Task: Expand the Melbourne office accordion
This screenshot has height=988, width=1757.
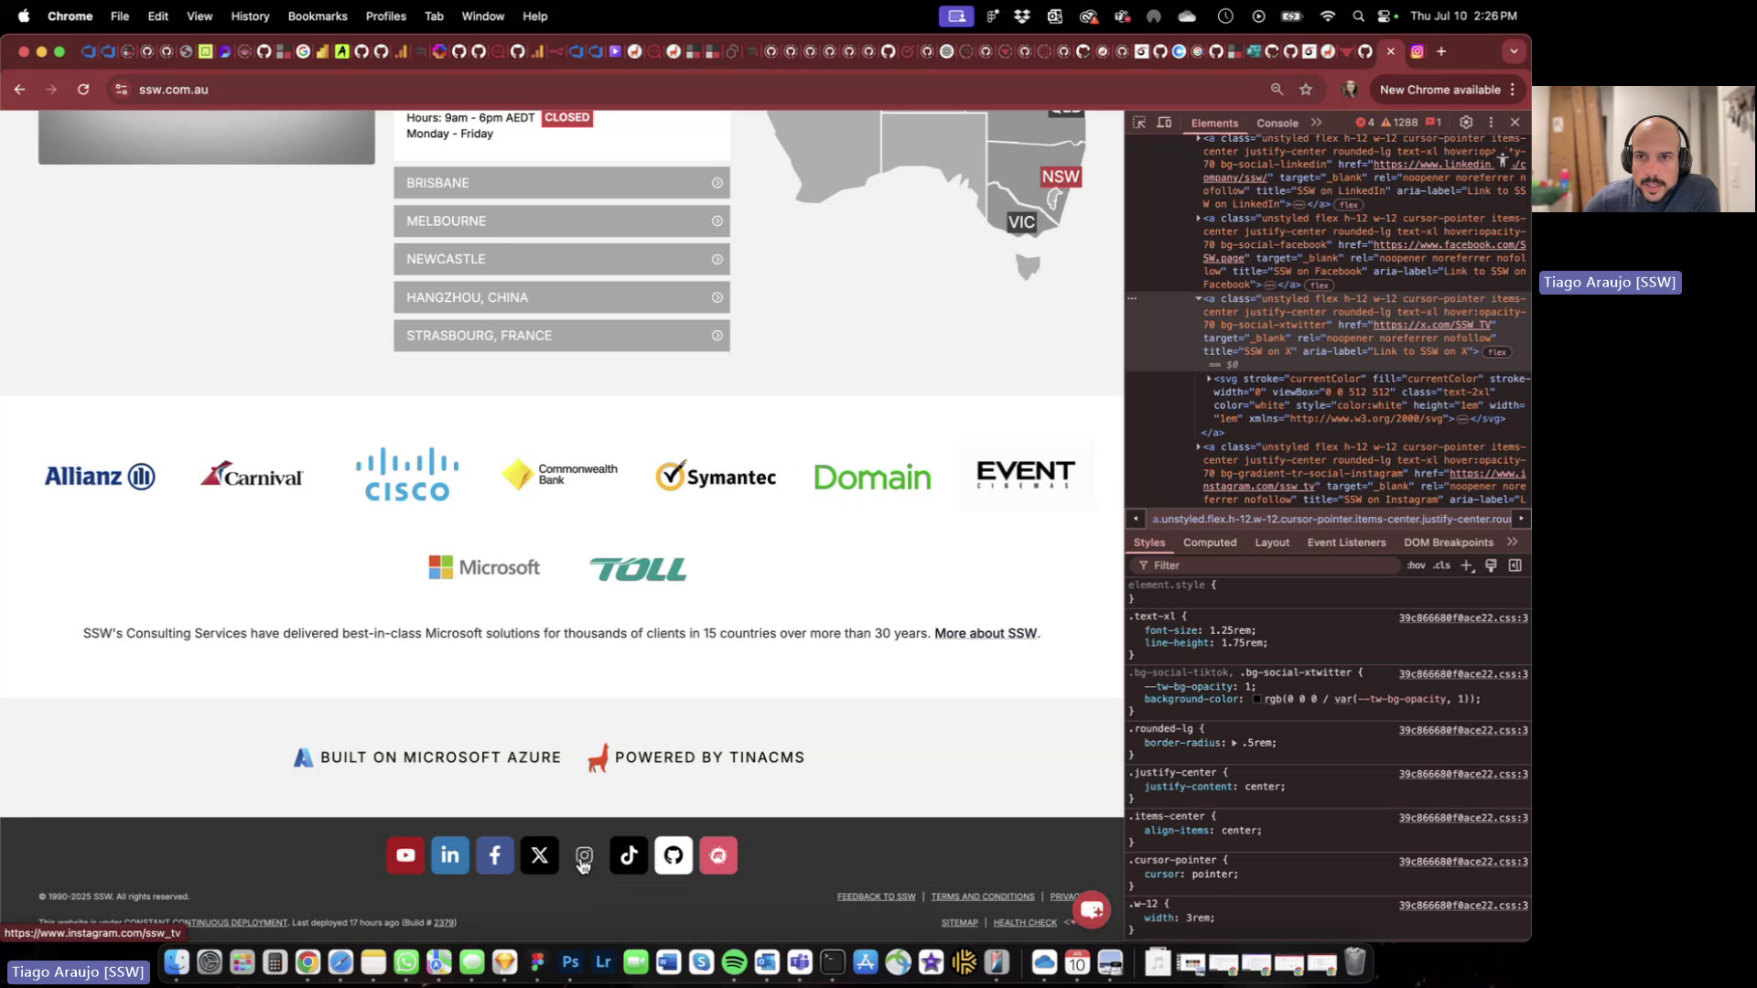Action: 562,221
